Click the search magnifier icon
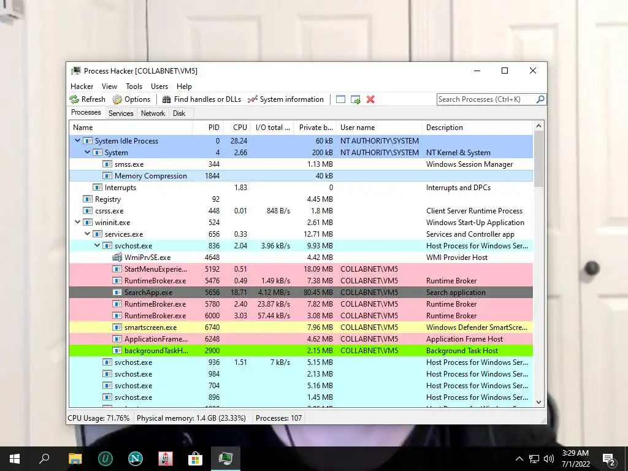 pyautogui.click(x=540, y=99)
